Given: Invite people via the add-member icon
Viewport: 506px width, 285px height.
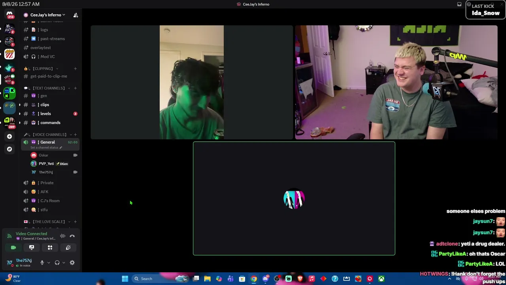Looking at the screenshot, I should 76,15.
